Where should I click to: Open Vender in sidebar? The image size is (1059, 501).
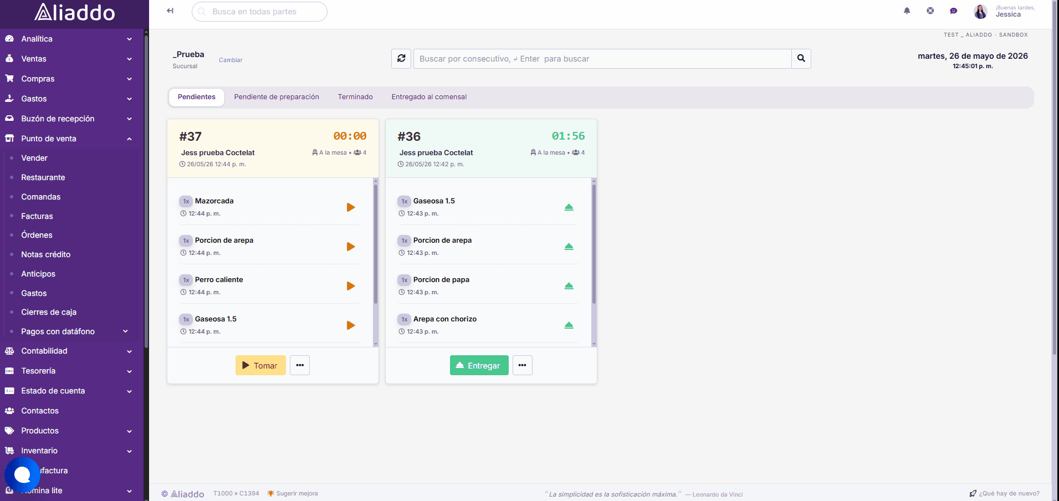click(x=34, y=158)
